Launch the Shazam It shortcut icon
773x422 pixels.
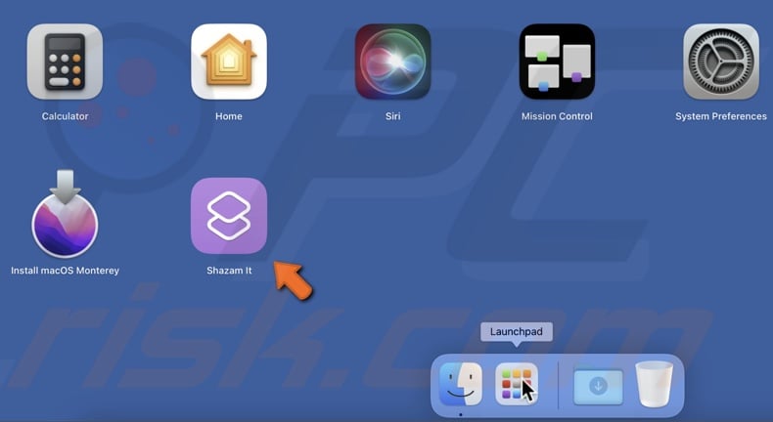point(229,216)
